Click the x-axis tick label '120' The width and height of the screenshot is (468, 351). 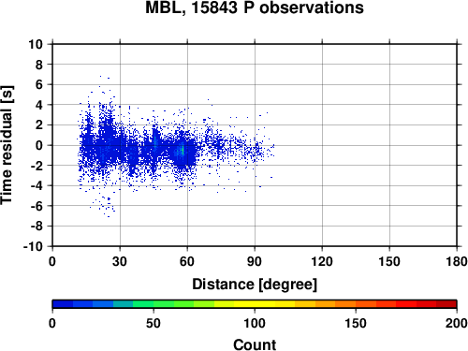[322, 261]
